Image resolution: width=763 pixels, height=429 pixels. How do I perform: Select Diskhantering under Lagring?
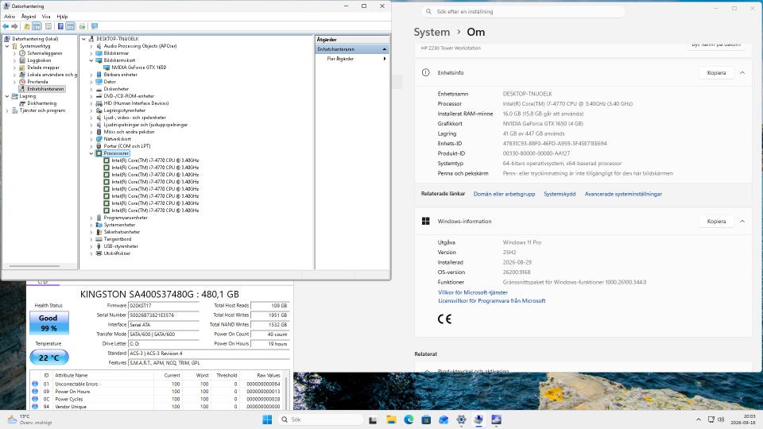coord(42,103)
